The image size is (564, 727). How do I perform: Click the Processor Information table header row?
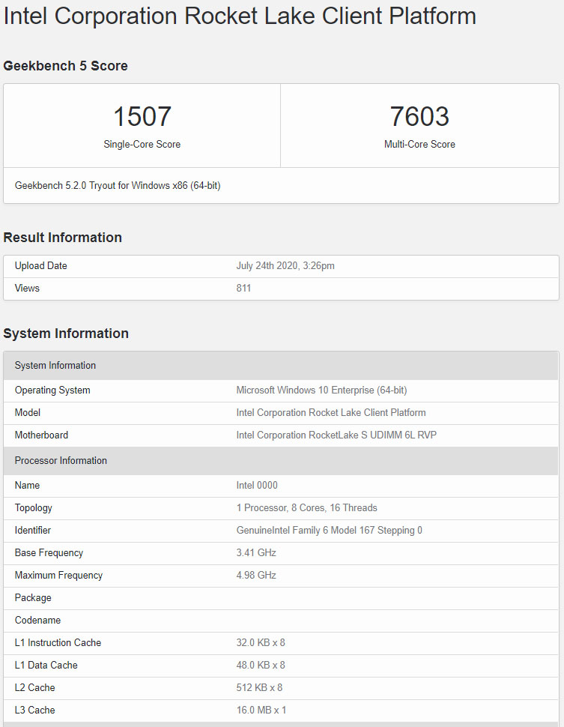coord(281,460)
